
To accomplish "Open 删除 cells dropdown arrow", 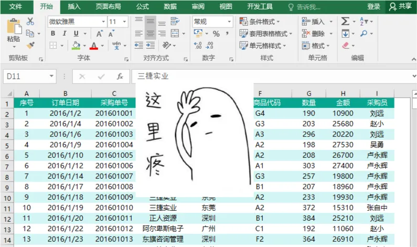I will (x=331, y=34).
